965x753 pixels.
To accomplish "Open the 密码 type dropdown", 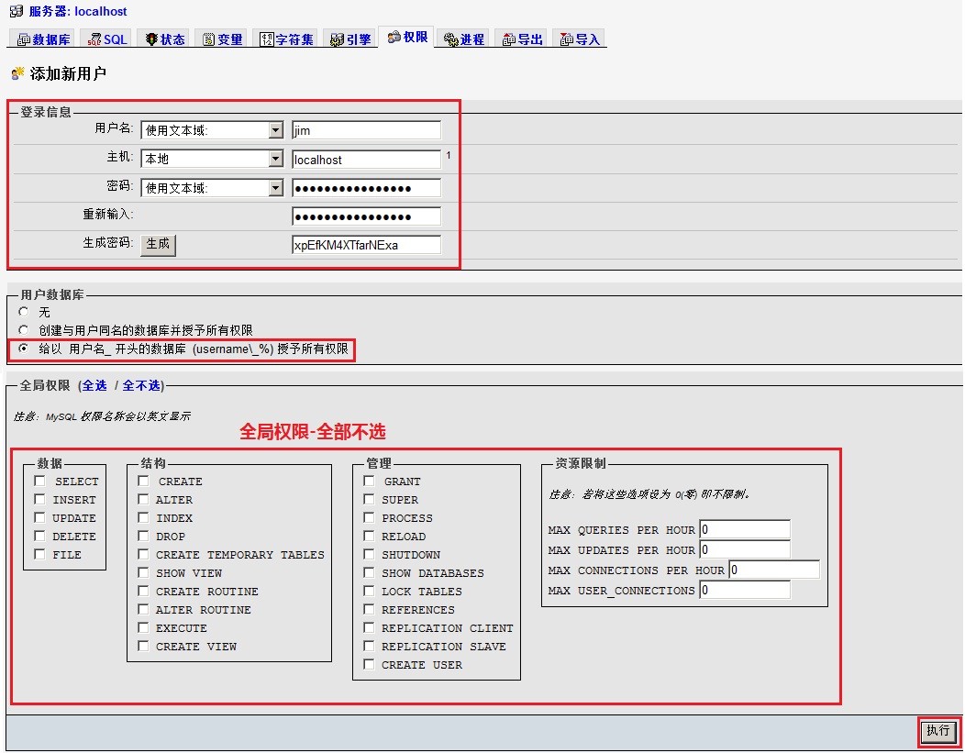I will pyautogui.click(x=275, y=188).
